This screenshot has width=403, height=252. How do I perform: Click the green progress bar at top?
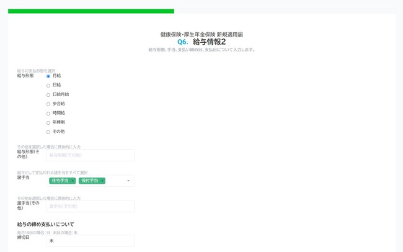(x=91, y=11)
